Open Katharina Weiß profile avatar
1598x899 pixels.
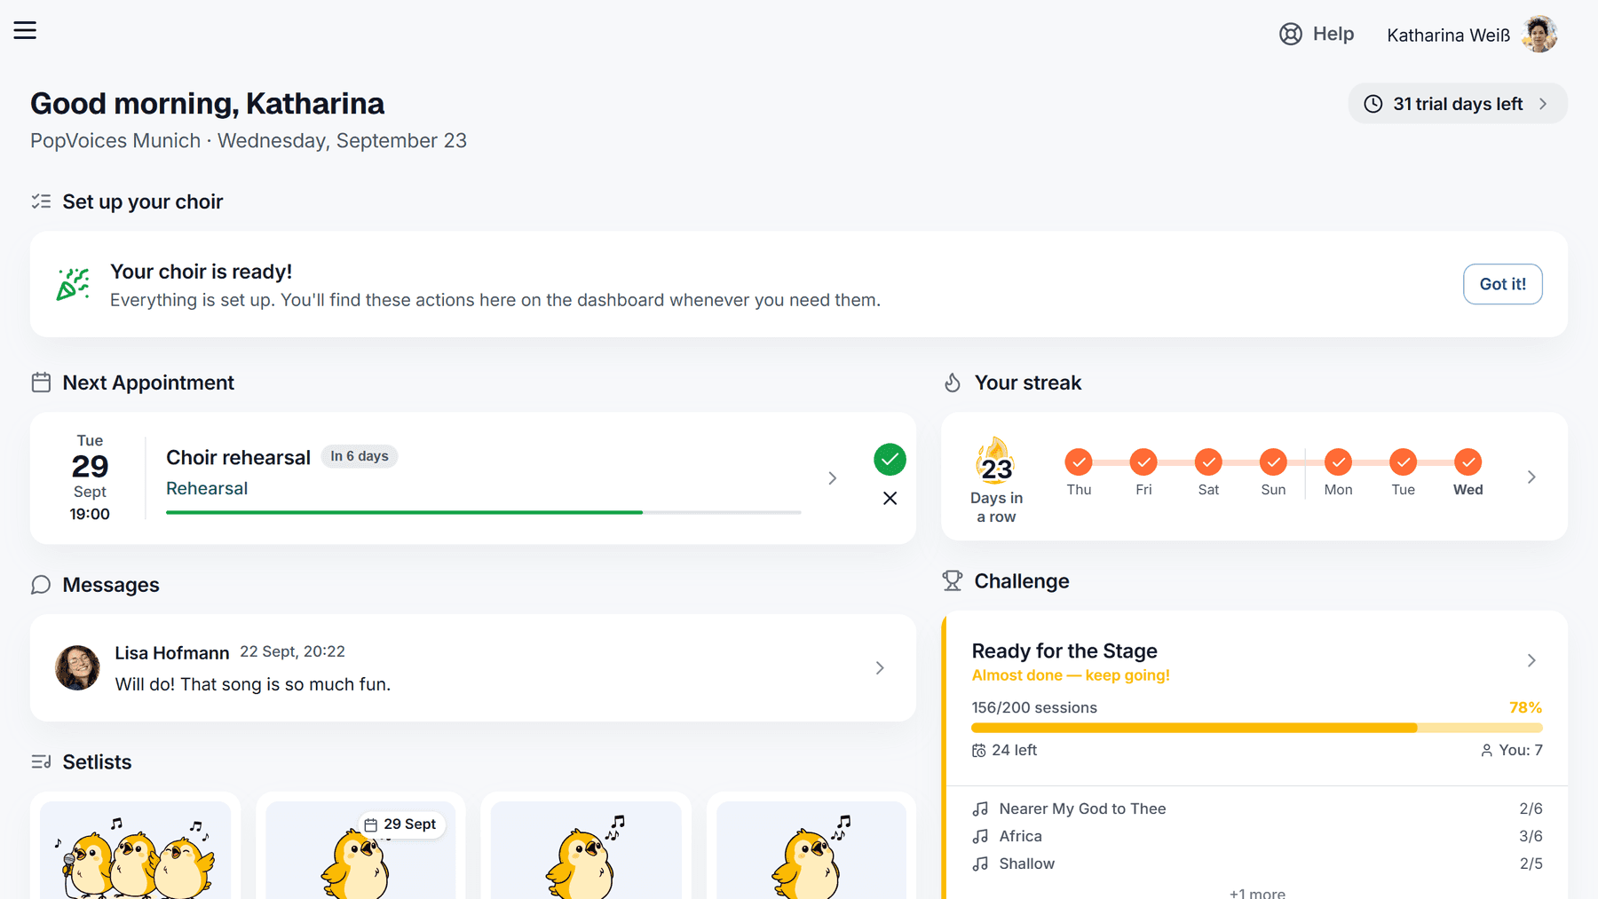pos(1539,35)
